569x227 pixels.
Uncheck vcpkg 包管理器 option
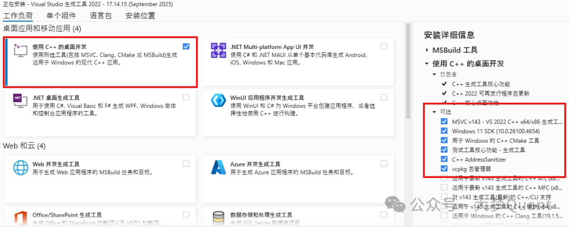(x=444, y=168)
